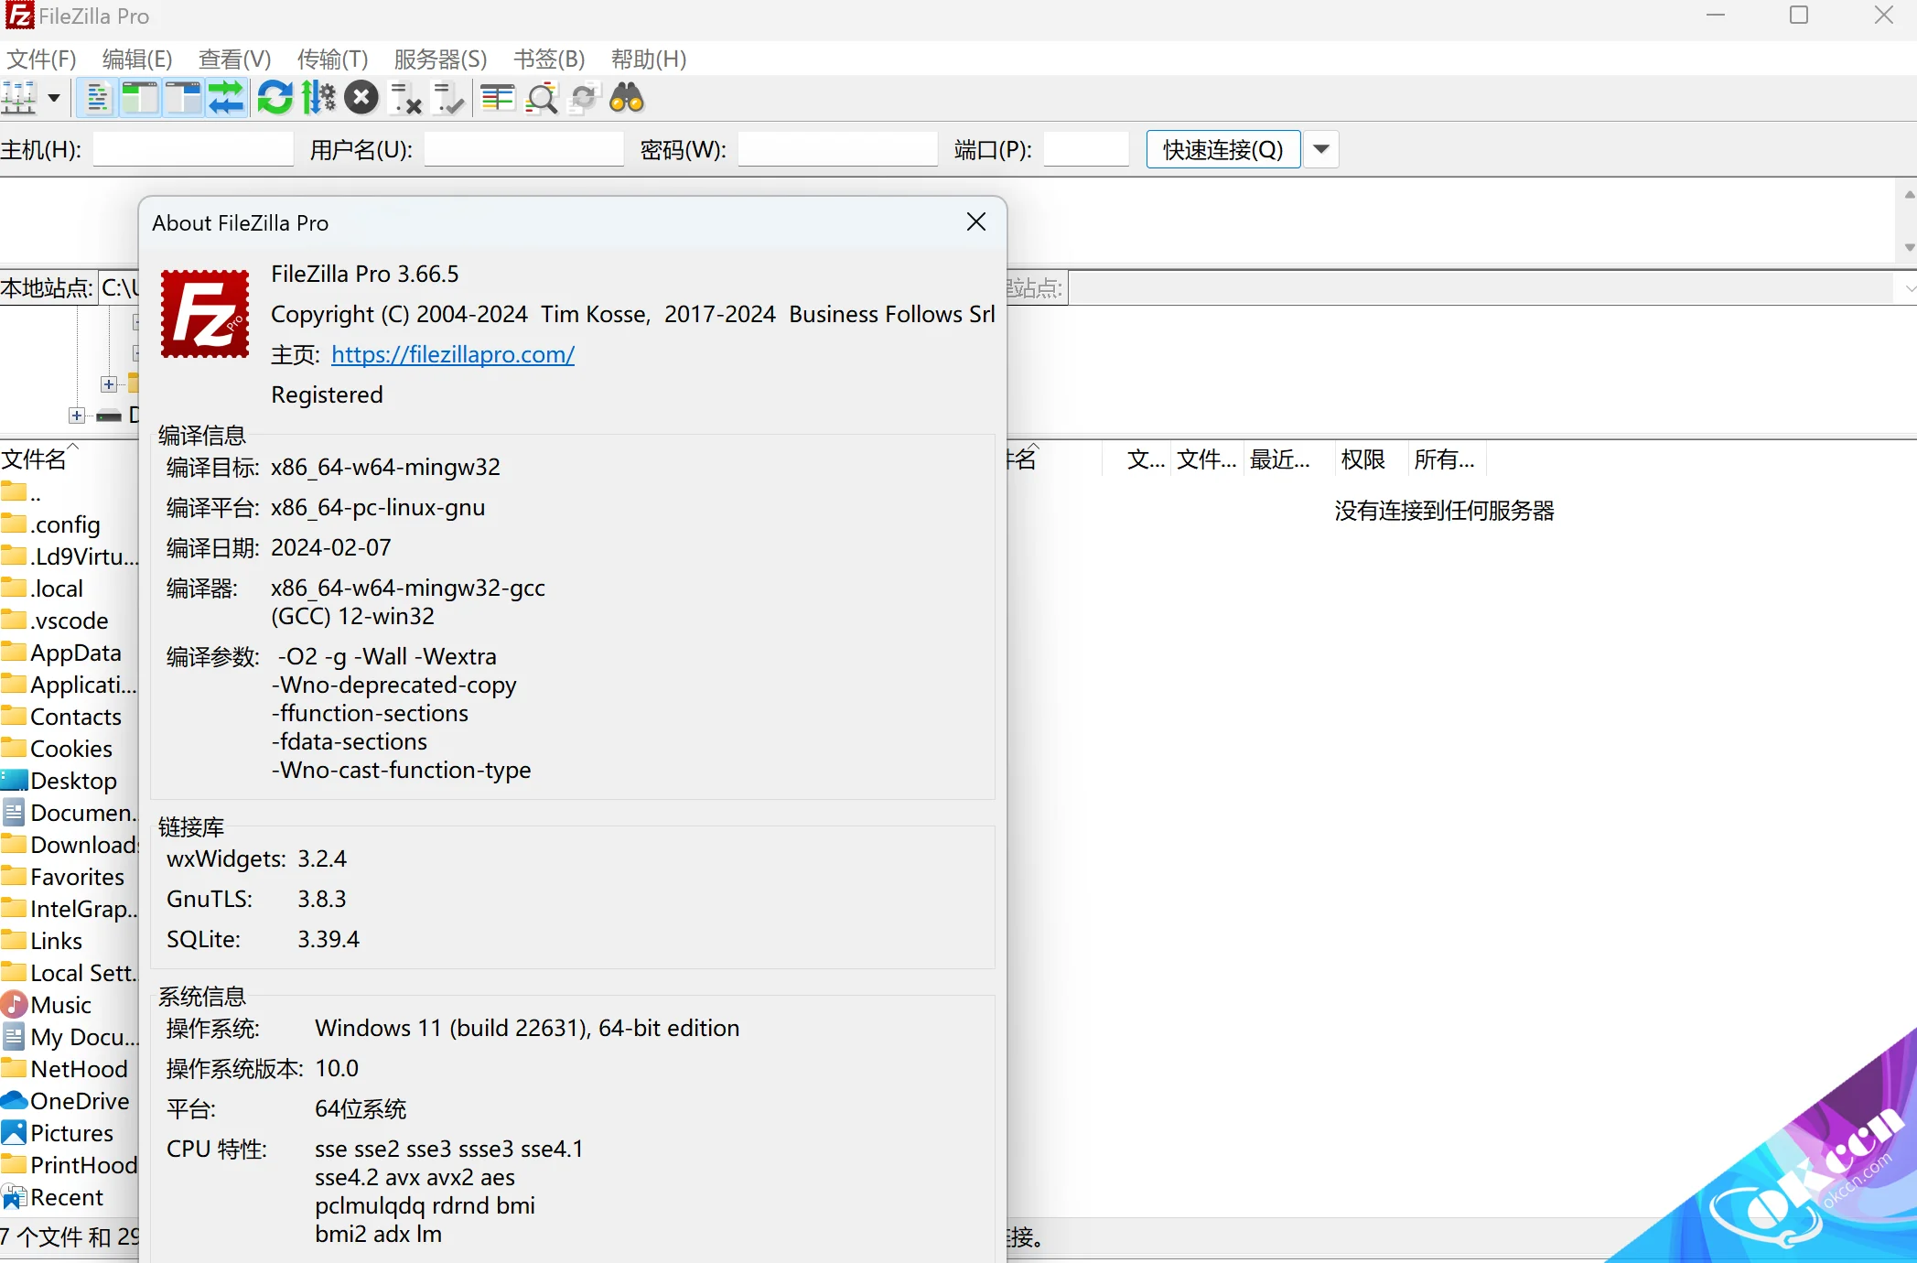
Task: Click the 端口(P) port field
Action: pos(1086,149)
